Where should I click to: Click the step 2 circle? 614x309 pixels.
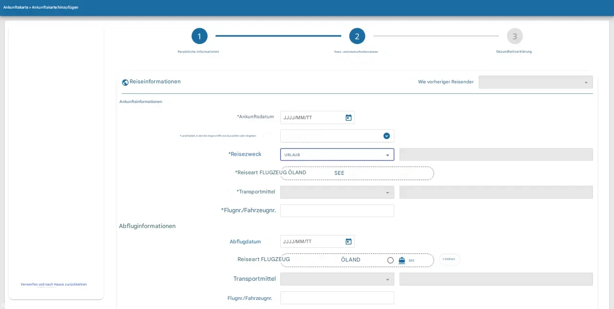point(357,36)
